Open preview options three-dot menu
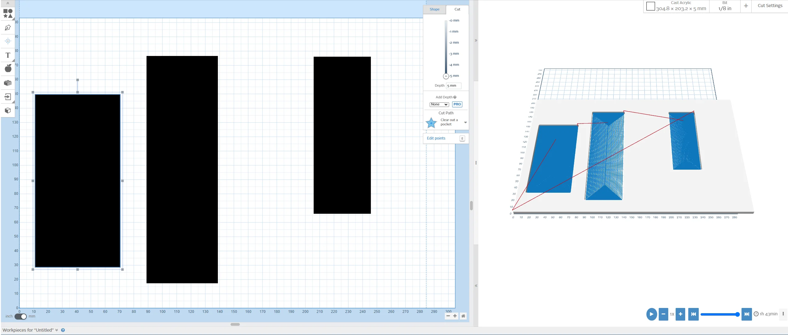 point(783,314)
